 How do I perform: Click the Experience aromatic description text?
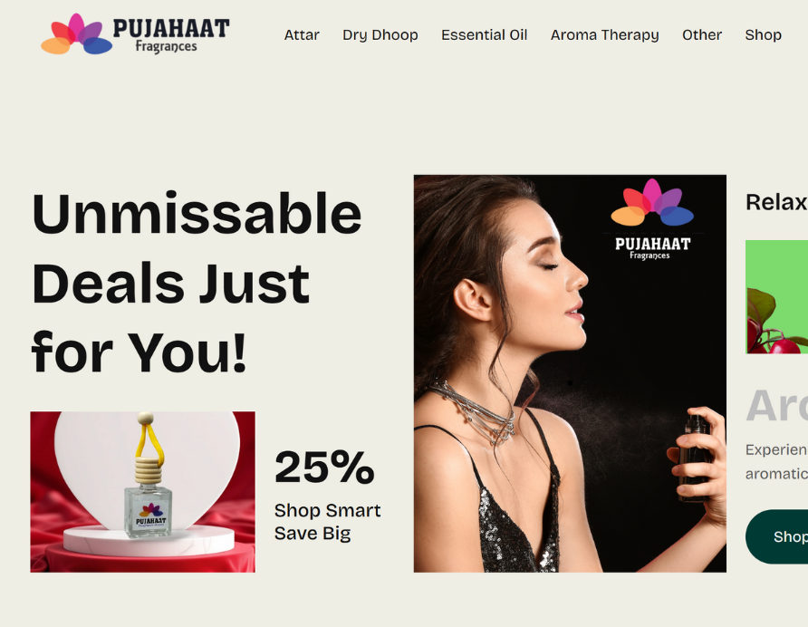tap(776, 461)
